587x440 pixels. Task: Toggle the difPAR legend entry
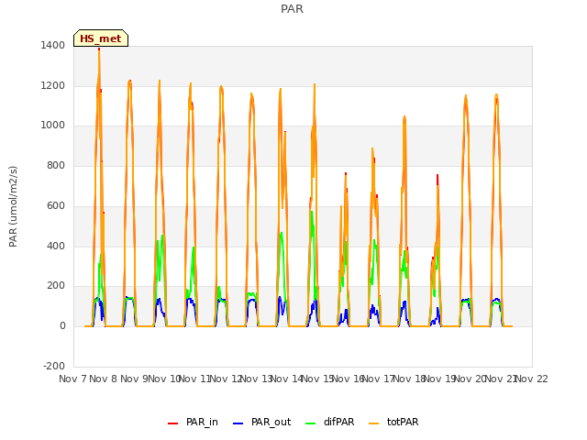click(x=329, y=422)
